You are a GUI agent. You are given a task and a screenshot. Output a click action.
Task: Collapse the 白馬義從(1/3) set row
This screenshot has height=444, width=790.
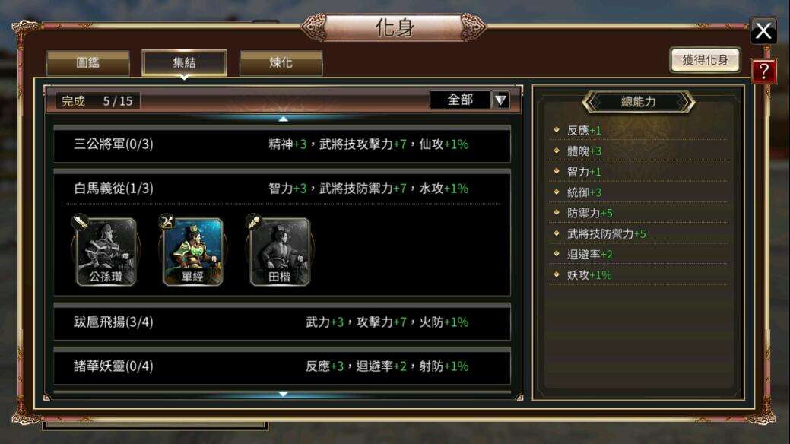click(282, 189)
